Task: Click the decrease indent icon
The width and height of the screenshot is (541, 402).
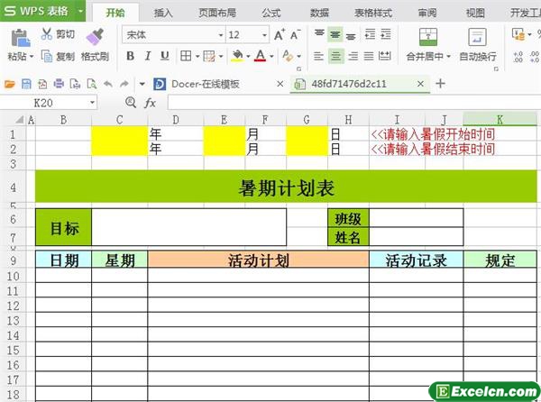Action: pyautogui.click(x=370, y=34)
